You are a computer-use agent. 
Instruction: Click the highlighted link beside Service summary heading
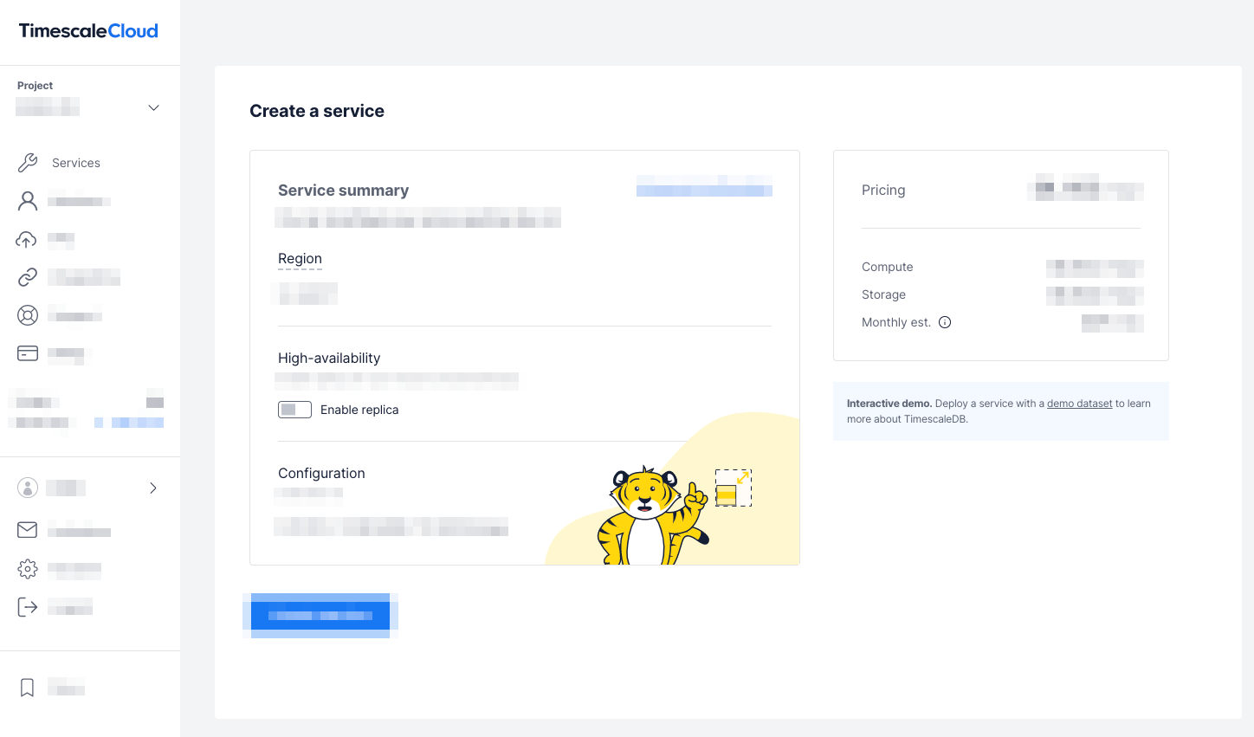(x=704, y=186)
